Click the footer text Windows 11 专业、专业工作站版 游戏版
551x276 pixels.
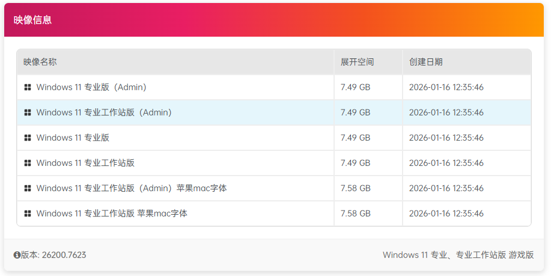tap(458, 255)
